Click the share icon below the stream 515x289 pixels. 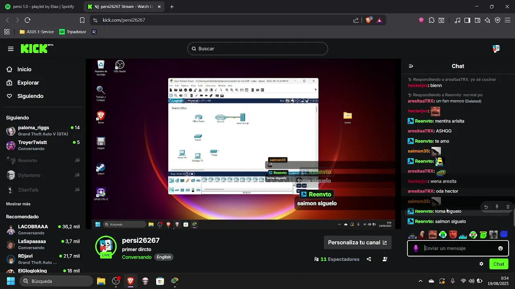(369, 259)
